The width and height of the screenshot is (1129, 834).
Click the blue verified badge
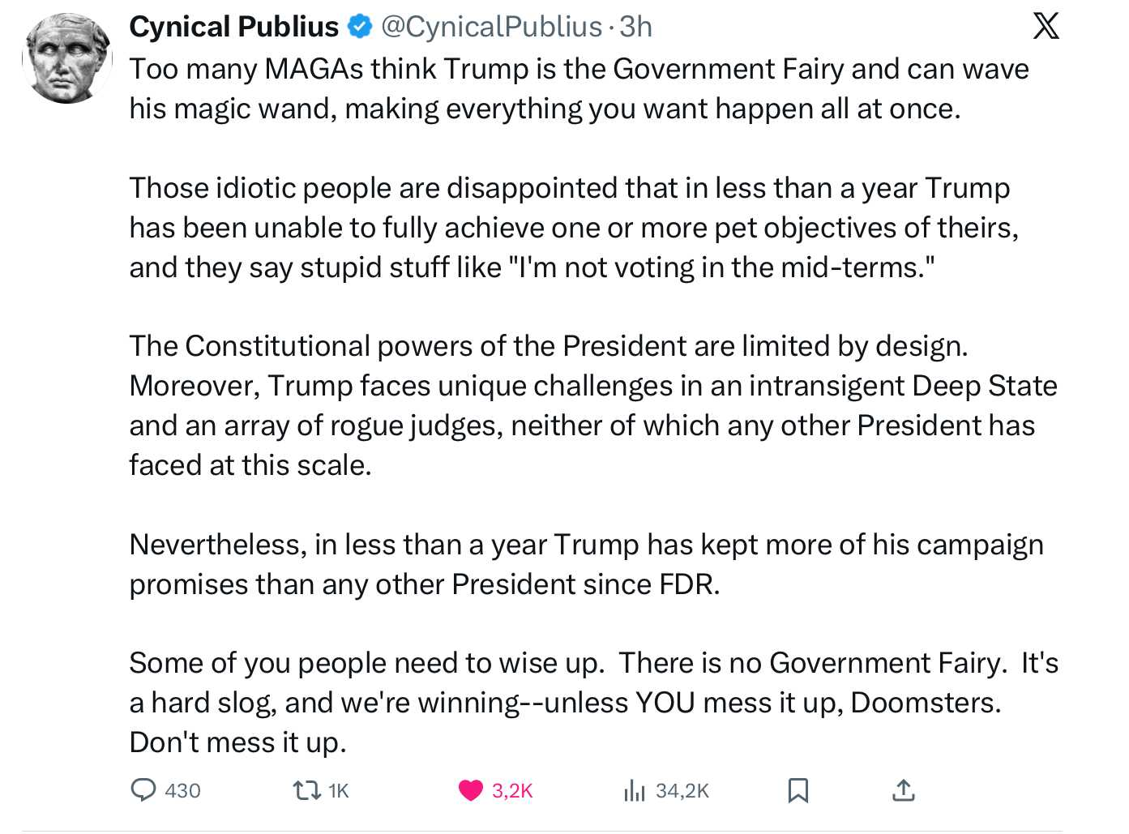(359, 27)
